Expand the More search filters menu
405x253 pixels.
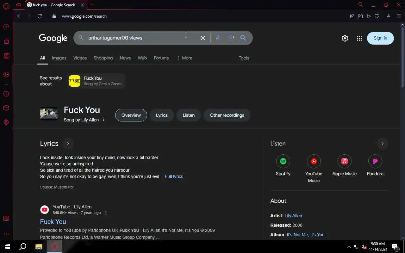(x=185, y=58)
